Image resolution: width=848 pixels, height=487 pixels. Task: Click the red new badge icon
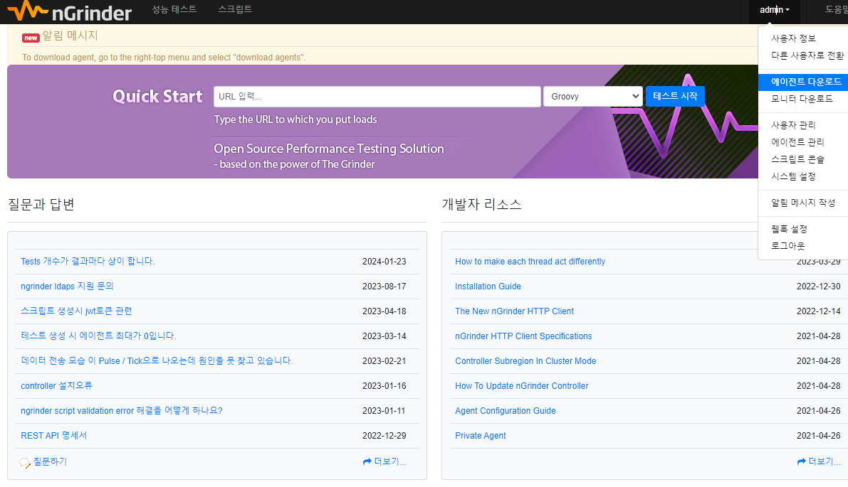(x=31, y=38)
